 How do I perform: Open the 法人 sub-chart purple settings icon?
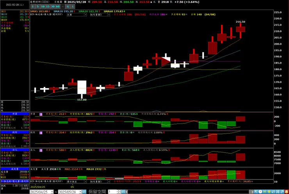pos(41,150)
